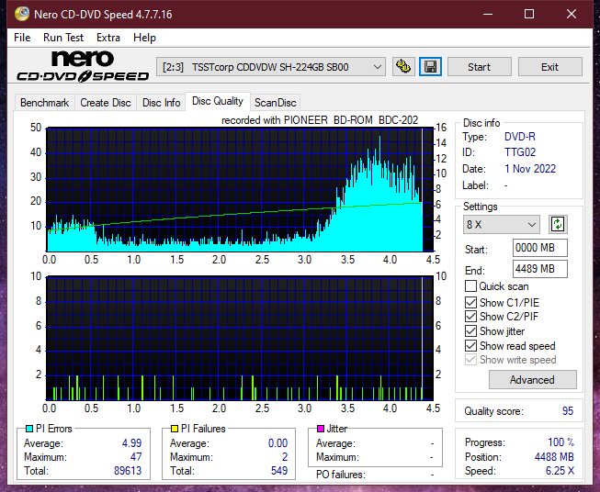600x492 pixels.
Task: Toggle Show C1/PIE checkbox
Action: pyautogui.click(x=470, y=302)
